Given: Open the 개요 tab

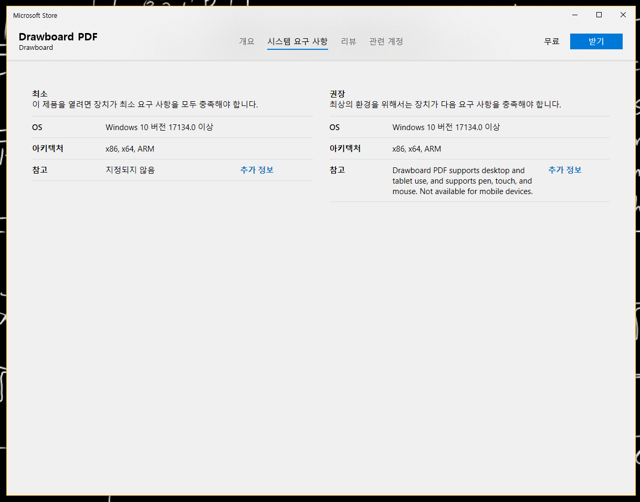Looking at the screenshot, I should 247,41.
